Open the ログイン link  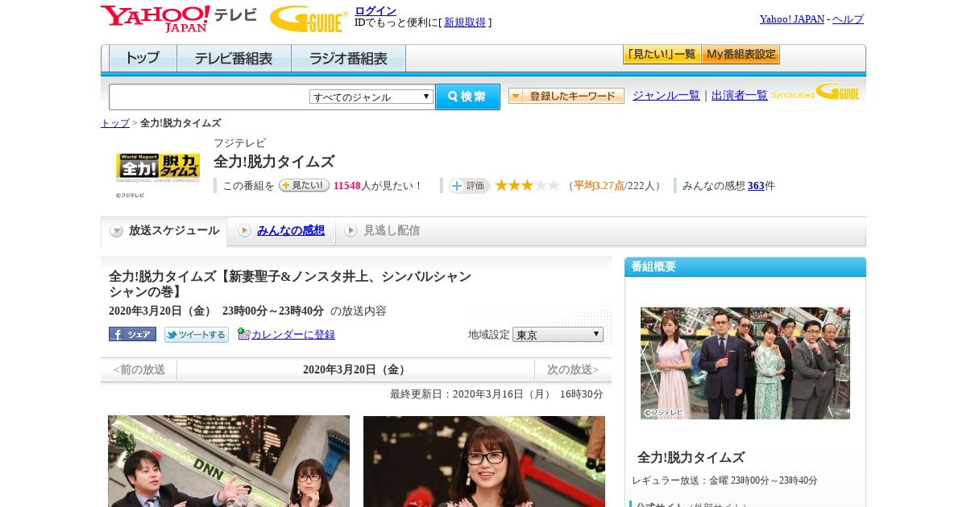coord(376,10)
